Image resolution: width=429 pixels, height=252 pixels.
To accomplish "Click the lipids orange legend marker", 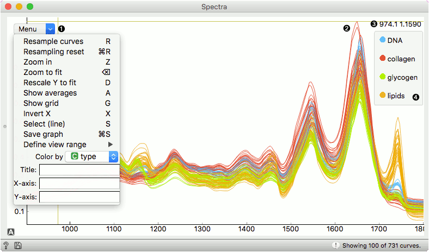I will coord(383,96).
